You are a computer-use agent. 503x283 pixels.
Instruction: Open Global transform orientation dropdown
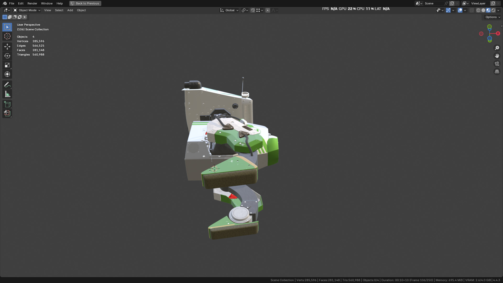coord(229,10)
